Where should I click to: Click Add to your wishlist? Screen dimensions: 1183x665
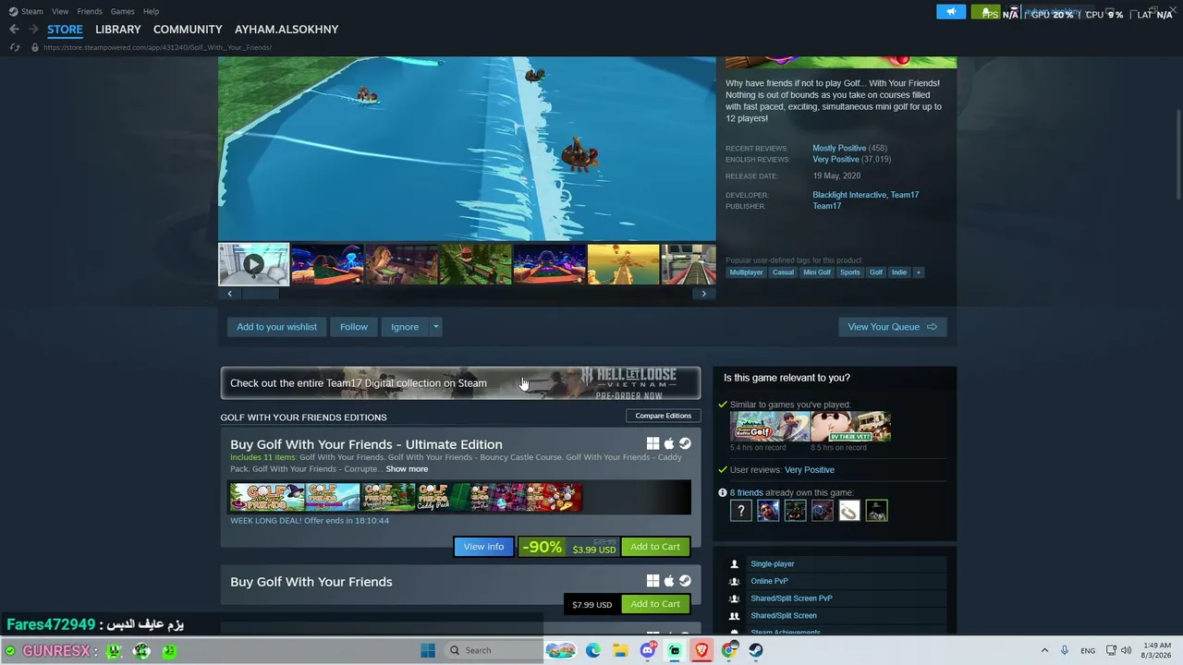click(x=276, y=327)
